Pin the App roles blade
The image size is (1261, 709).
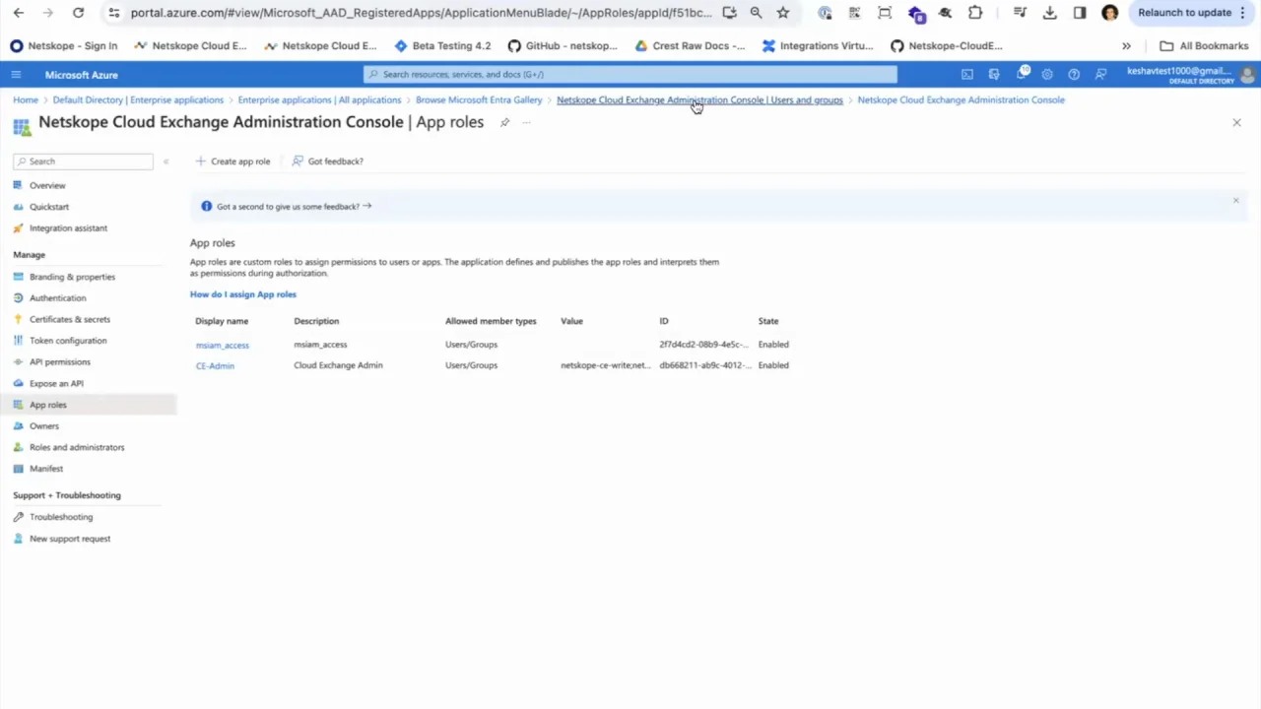coord(504,122)
